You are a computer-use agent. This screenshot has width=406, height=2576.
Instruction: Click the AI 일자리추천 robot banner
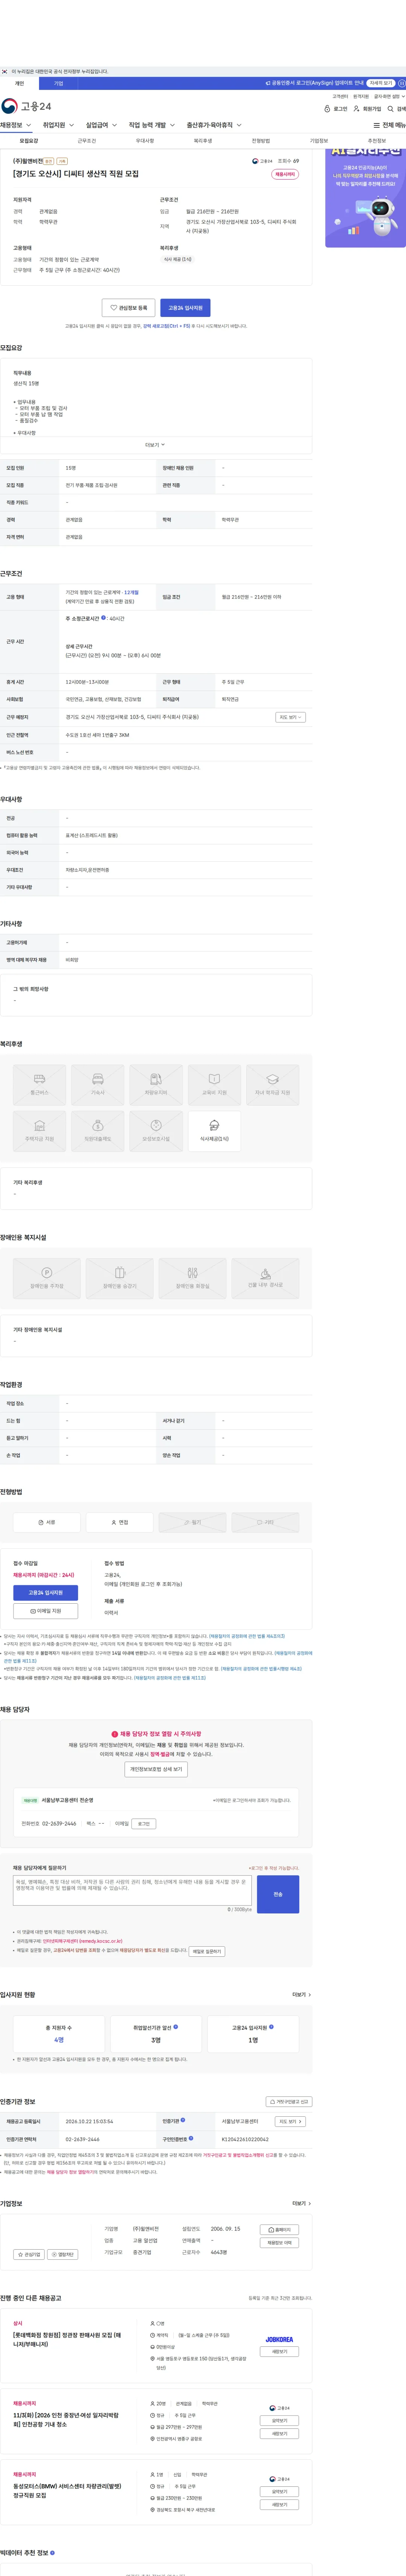coord(365,198)
